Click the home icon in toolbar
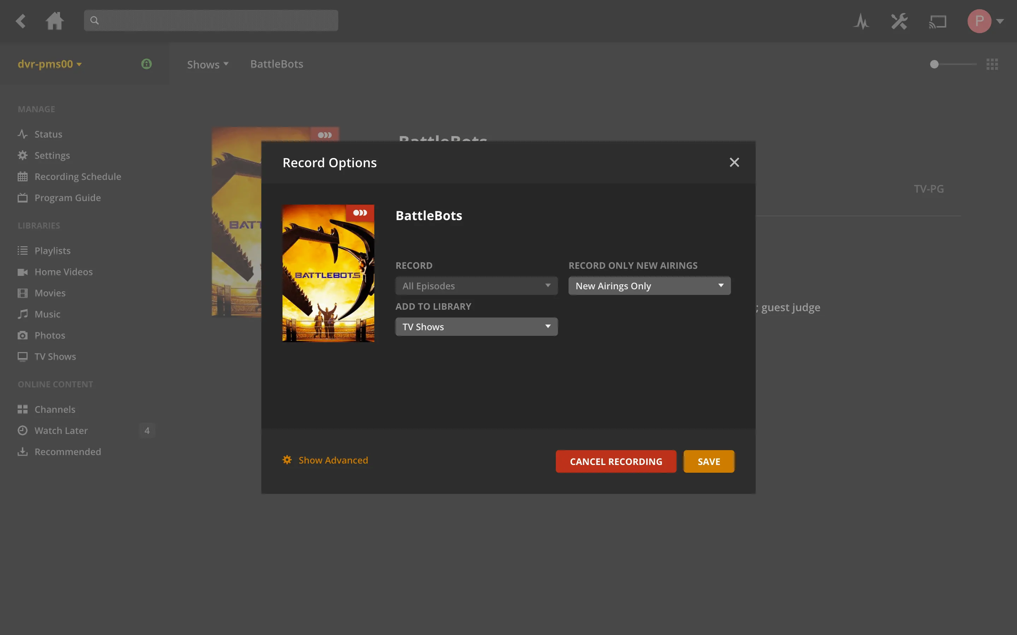The width and height of the screenshot is (1017, 635). click(x=55, y=20)
